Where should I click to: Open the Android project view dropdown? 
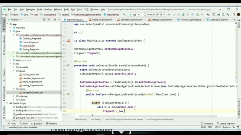point(15,19)
